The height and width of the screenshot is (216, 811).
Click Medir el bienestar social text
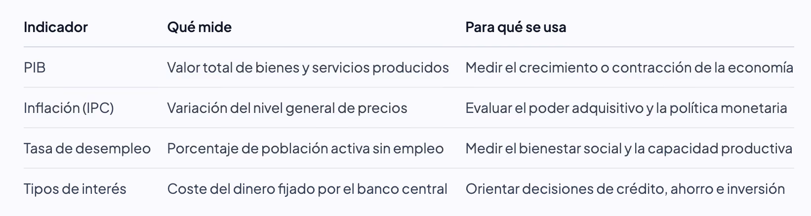pyautogui.click(x=543, y=148)
